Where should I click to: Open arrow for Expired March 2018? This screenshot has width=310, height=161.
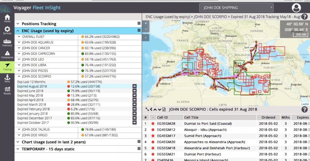134,104
